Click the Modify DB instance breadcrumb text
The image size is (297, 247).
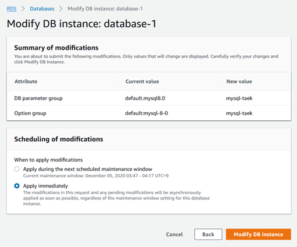[105, 9]
